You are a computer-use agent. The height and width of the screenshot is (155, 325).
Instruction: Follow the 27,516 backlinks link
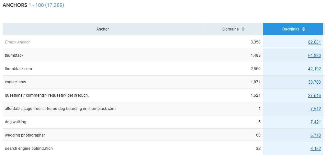tap(314, 95)
